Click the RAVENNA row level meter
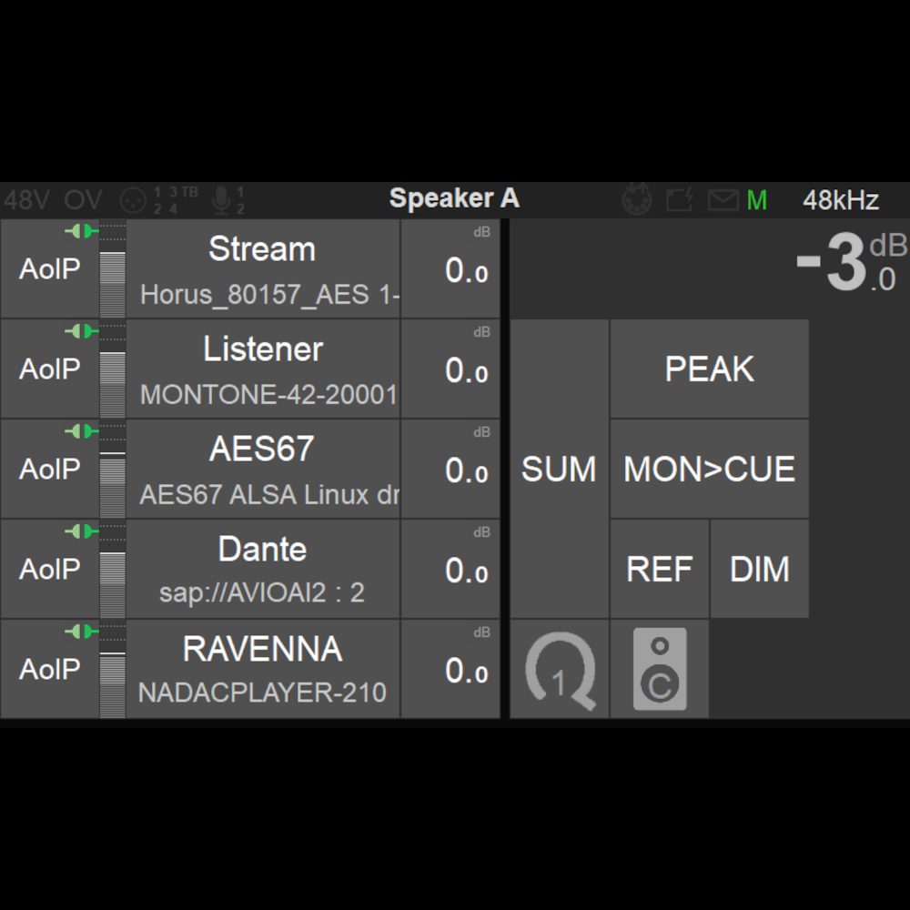The width and height of the screenshot is (910, 910). coord(113,669)
